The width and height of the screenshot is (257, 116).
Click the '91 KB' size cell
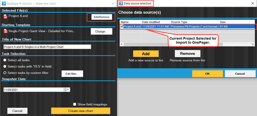tap(224, 27)
